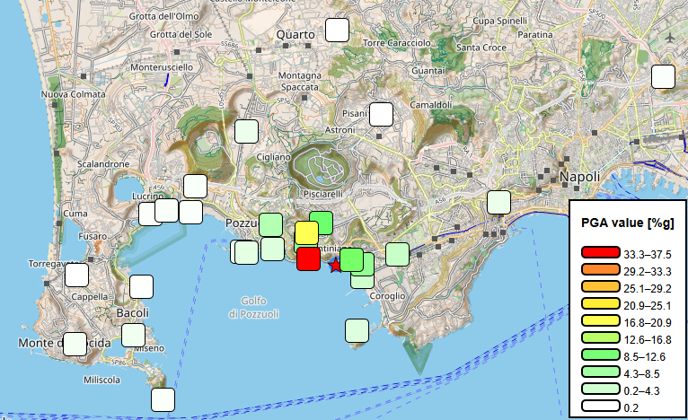The height and width of the screenshot is (420, 688).
Task: Click the bright green marker right of the star
Action: [x=351, y=260]
